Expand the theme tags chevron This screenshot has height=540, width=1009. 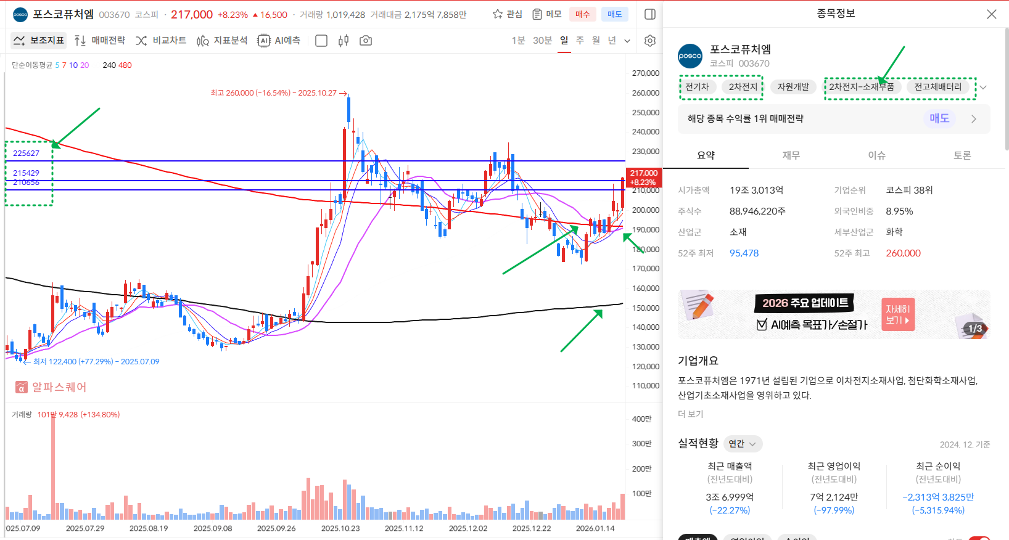point(984,88)
